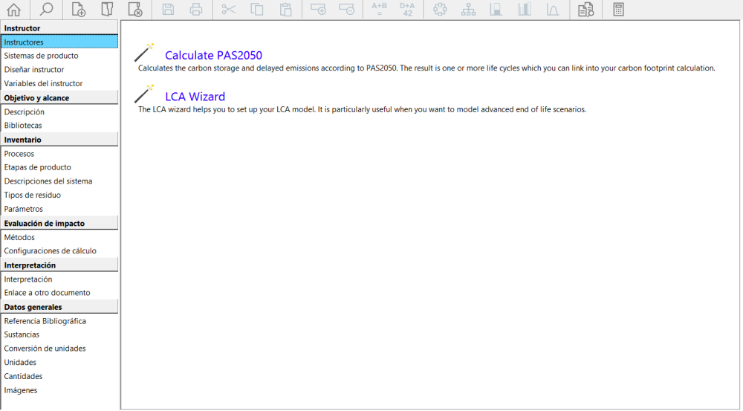The image size is (743, 411).
Task: Open Sustancias in the sidebar
Action: [x=59, y=334]
